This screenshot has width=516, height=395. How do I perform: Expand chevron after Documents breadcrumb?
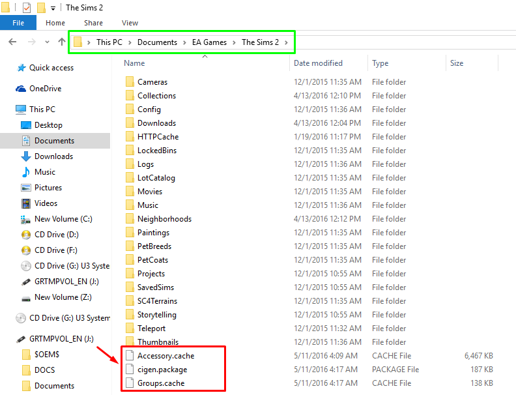tap(184, 42)
